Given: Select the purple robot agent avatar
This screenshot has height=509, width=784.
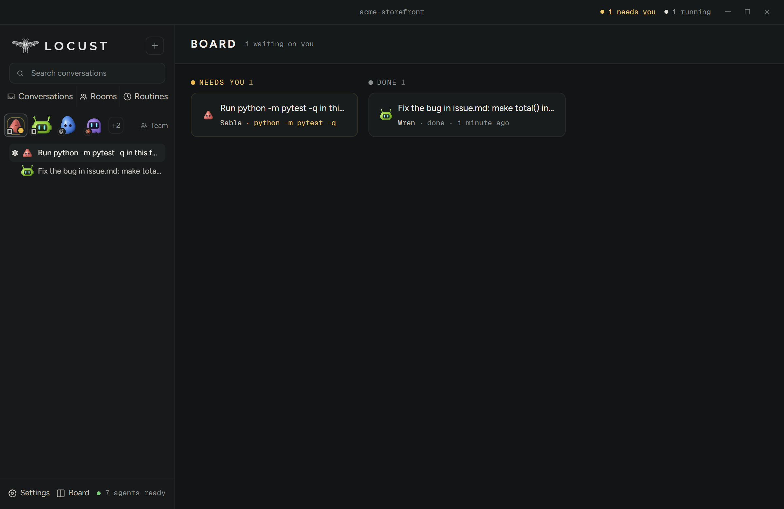Looking at the screenshot, I should coord(93,125).
